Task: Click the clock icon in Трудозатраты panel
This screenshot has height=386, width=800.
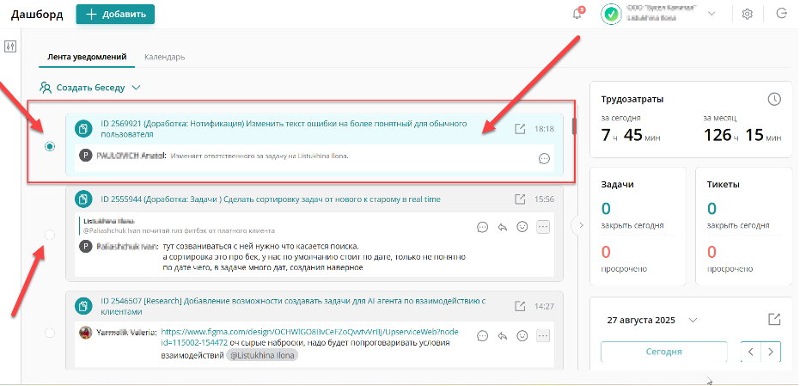Action: [773, 99]
